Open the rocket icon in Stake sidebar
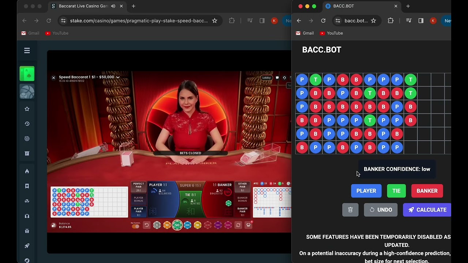Screen dimensions: 468x263 (27, 246)
